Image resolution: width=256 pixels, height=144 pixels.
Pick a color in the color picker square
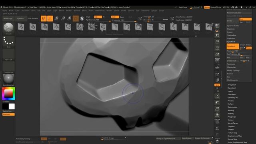8,94
